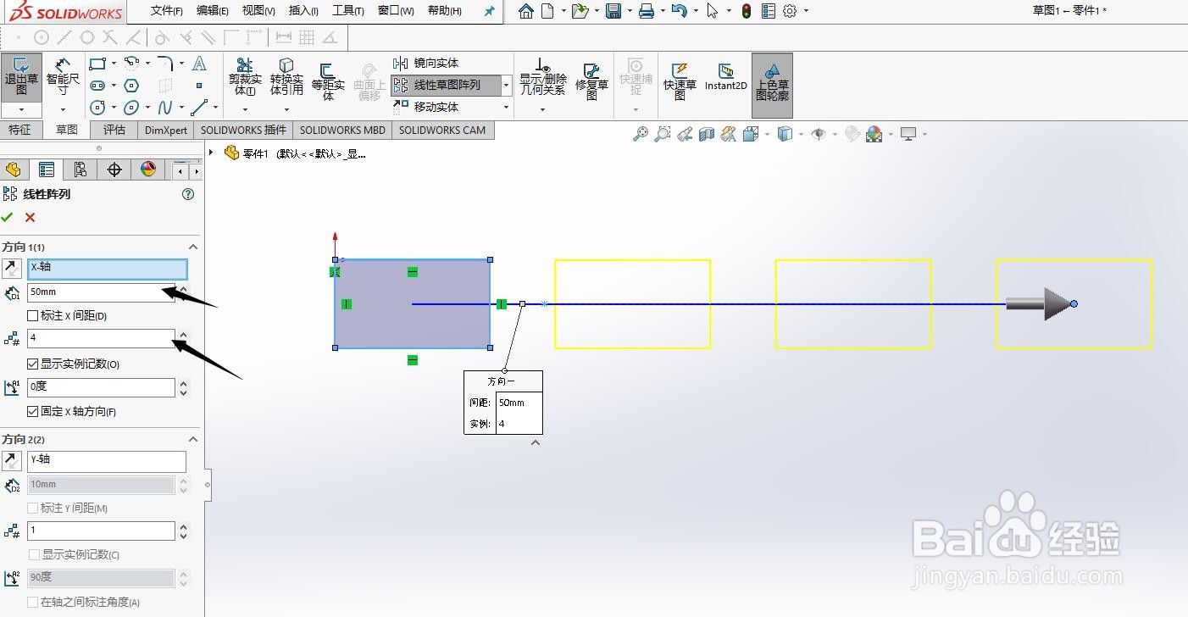Activate Offset Entities (等距实体)
The height and width of the screenshot is (617, 1188).
(328, 81)
